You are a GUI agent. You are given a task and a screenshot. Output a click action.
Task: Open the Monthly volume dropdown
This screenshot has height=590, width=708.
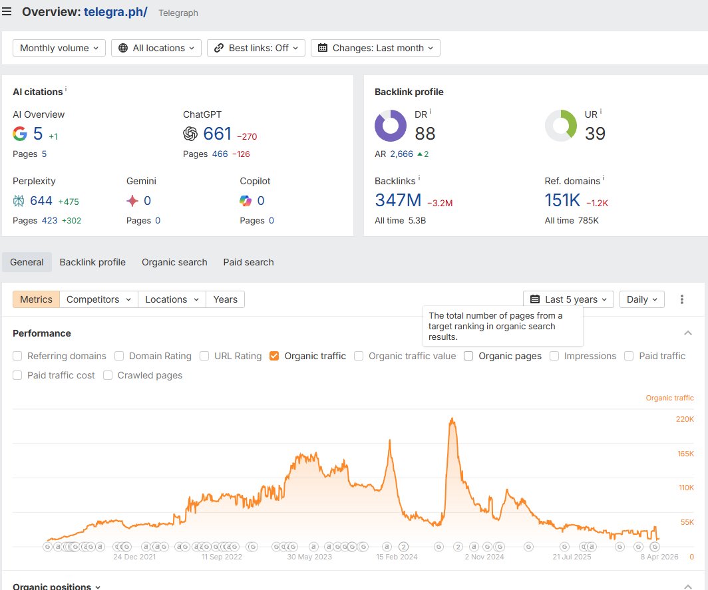tap(59, 48)
